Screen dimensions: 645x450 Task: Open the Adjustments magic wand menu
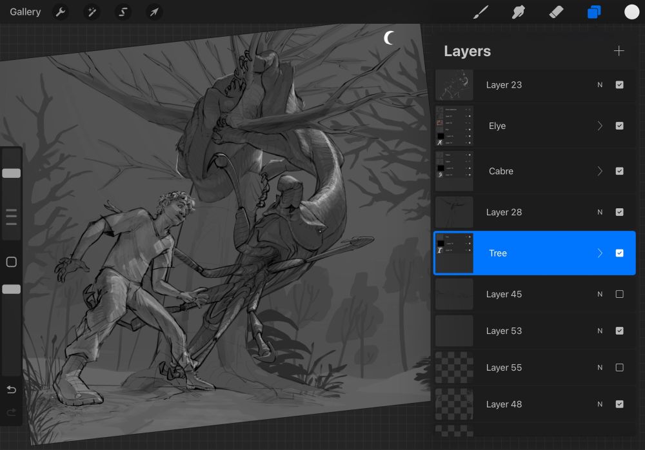[92, 12]
